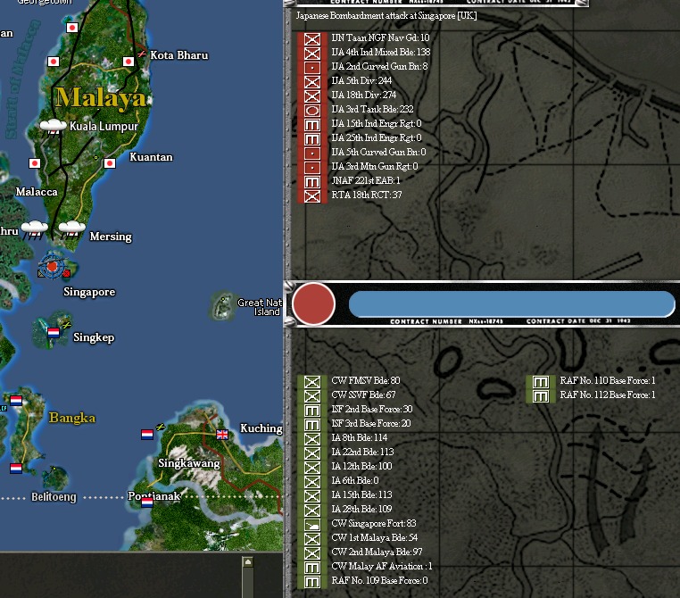Click the IJA 2nd Curved Gun Bn artillery icon
Screen dimensions: 680x598
coord(312,68)
